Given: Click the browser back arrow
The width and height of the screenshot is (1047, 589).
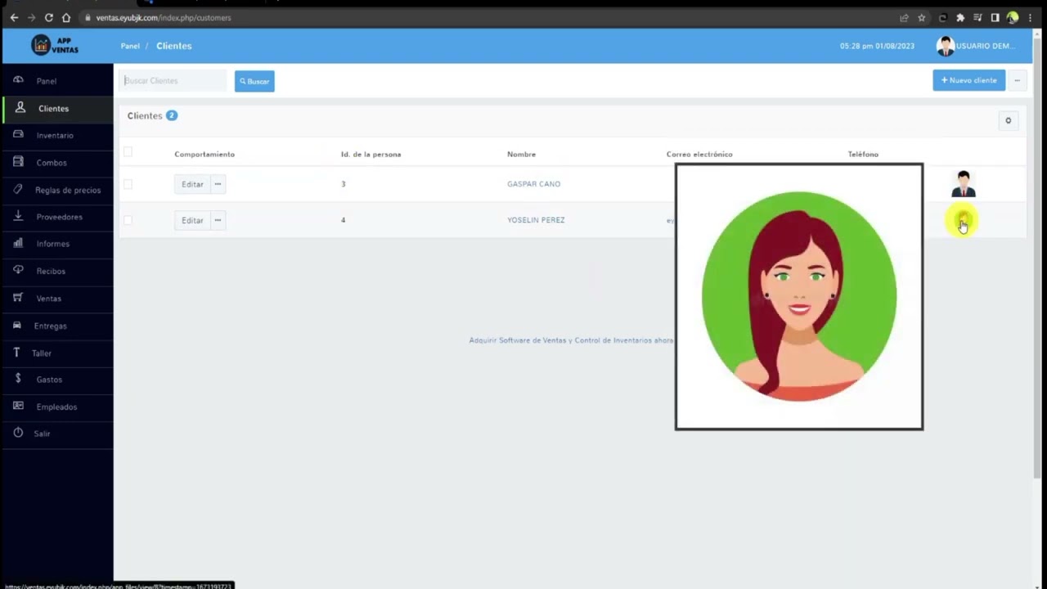Looking at the screenshot, I should coord(14,17).
